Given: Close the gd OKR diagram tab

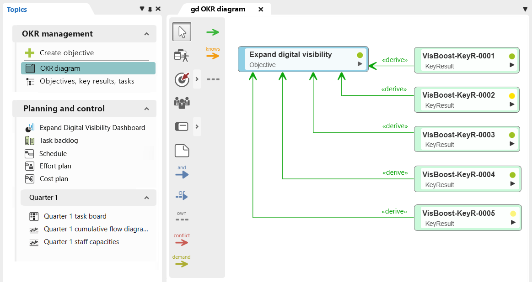Looking at the screenshot, I should tap(261, 10).
